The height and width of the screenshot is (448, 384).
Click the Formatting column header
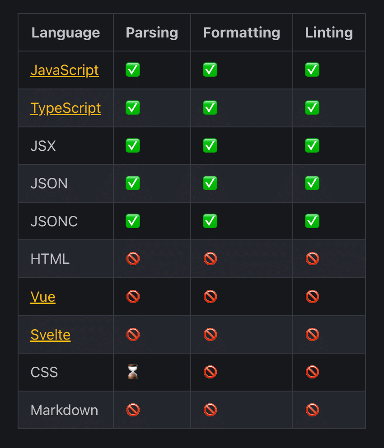(241, 32)
